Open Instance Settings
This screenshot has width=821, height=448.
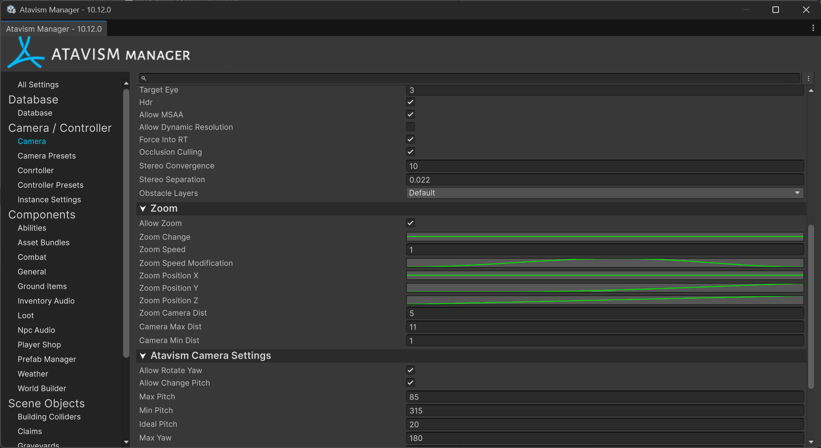49,200
